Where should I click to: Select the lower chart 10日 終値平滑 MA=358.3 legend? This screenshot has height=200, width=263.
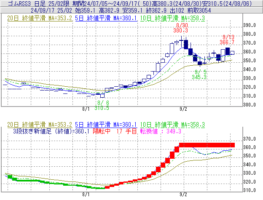click(172, 125)
